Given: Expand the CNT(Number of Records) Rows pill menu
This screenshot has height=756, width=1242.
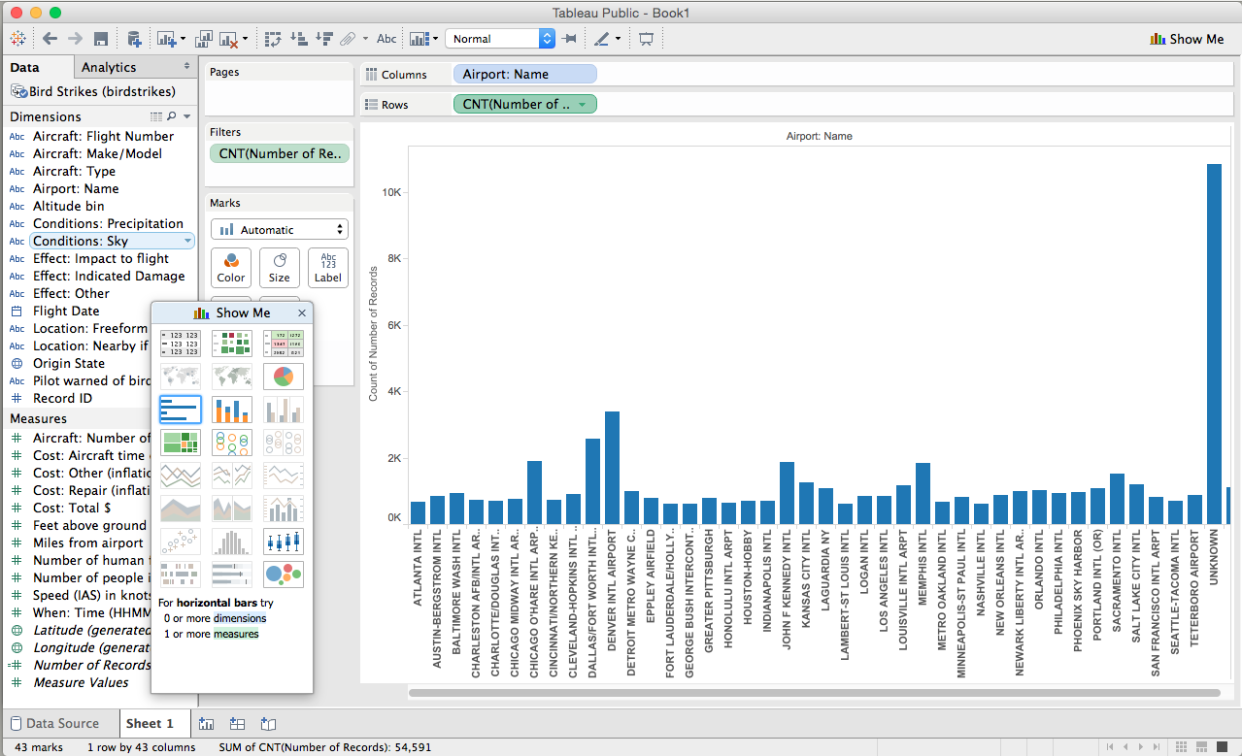Looking at the screenshot, I should pyautogui.click(x=582, y=105).
